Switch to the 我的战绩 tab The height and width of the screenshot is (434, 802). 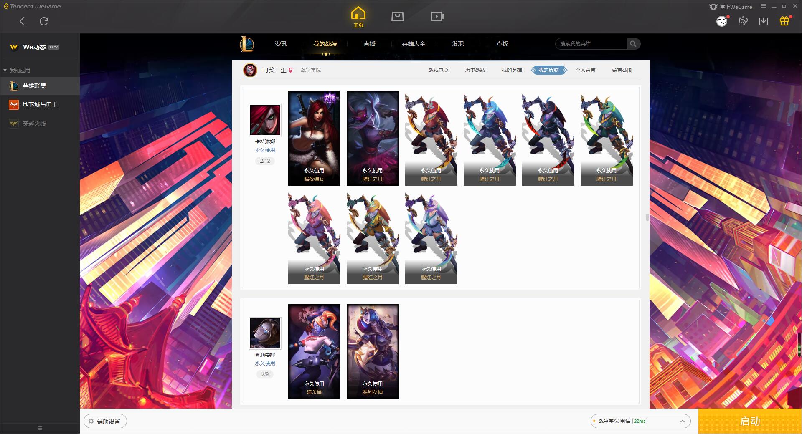[x=325, y=44]
